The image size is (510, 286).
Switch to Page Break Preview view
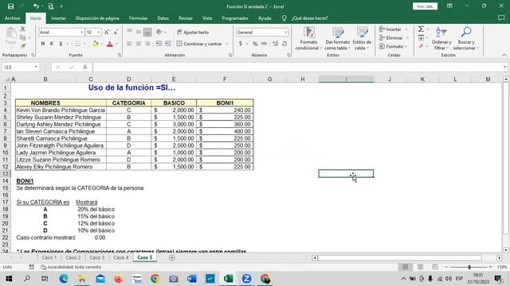click(435, 267)
